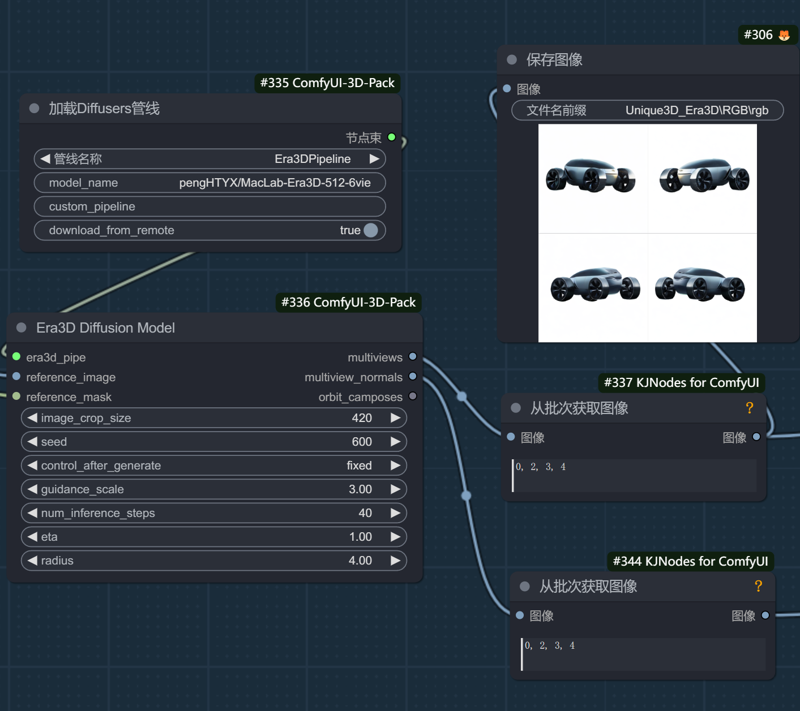The height and width of the screenshot is (711, 800).
Task: Click the model_name input field
Action: (210, 183)
